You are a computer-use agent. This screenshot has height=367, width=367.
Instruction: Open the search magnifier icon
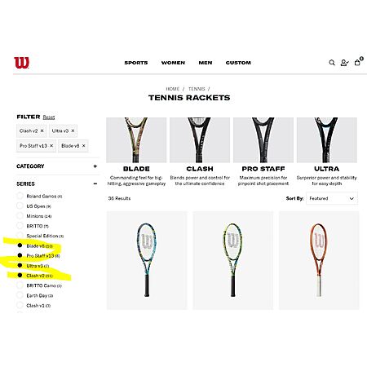332,63
